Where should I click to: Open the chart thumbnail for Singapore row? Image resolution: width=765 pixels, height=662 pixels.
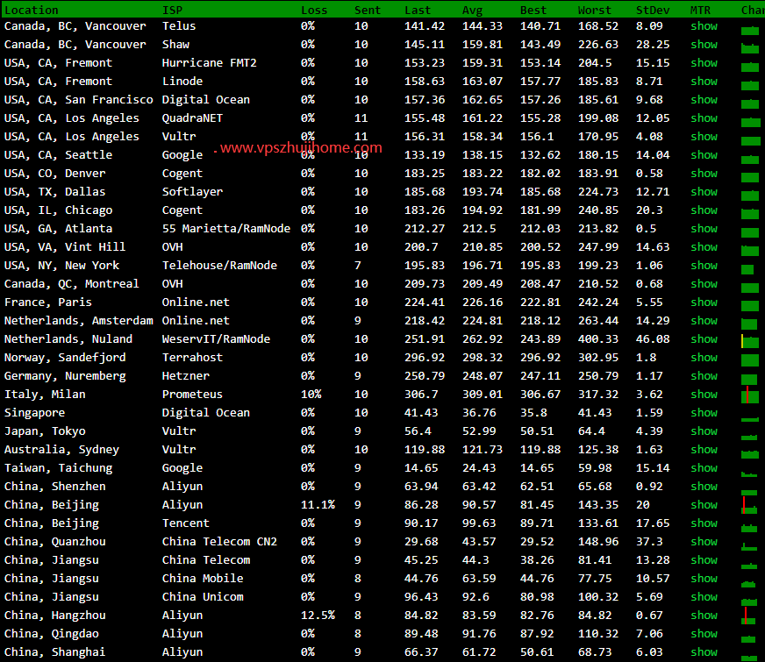pyautogui.click(x=750, y=414)
